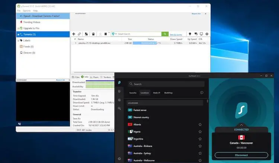279x163 pixels.
Task: Click the Smart Search input field
Action: pos(139,34)
